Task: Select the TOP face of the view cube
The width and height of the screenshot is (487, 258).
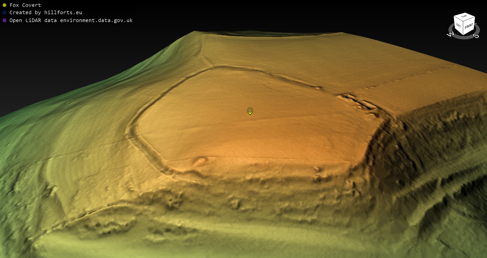Action: 465,17
